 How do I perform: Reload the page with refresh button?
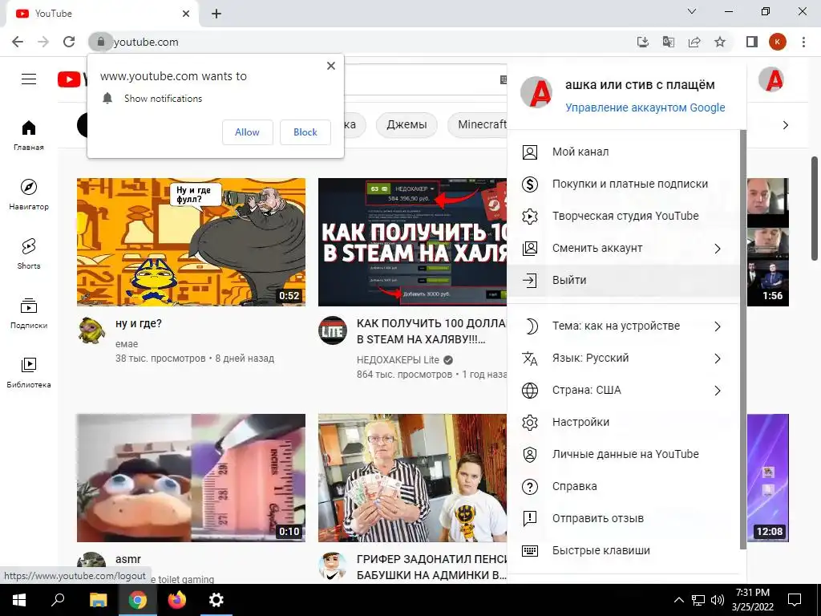point(69,42)
